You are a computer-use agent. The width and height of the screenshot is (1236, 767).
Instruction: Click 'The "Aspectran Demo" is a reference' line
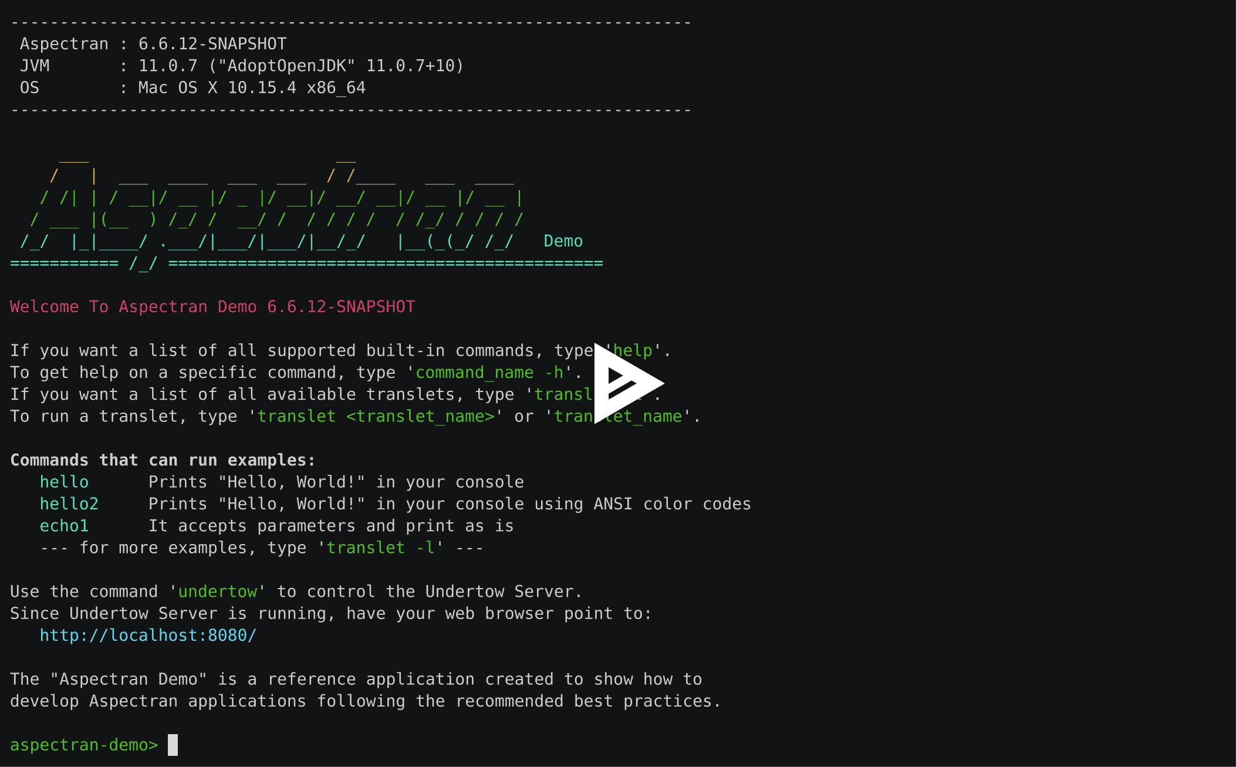tap(356, 679)
